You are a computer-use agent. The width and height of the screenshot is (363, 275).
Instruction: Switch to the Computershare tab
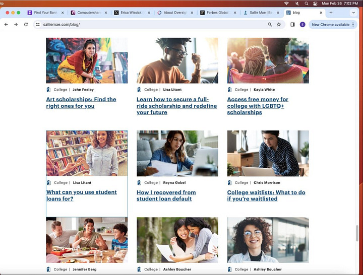tap(89, 13)
